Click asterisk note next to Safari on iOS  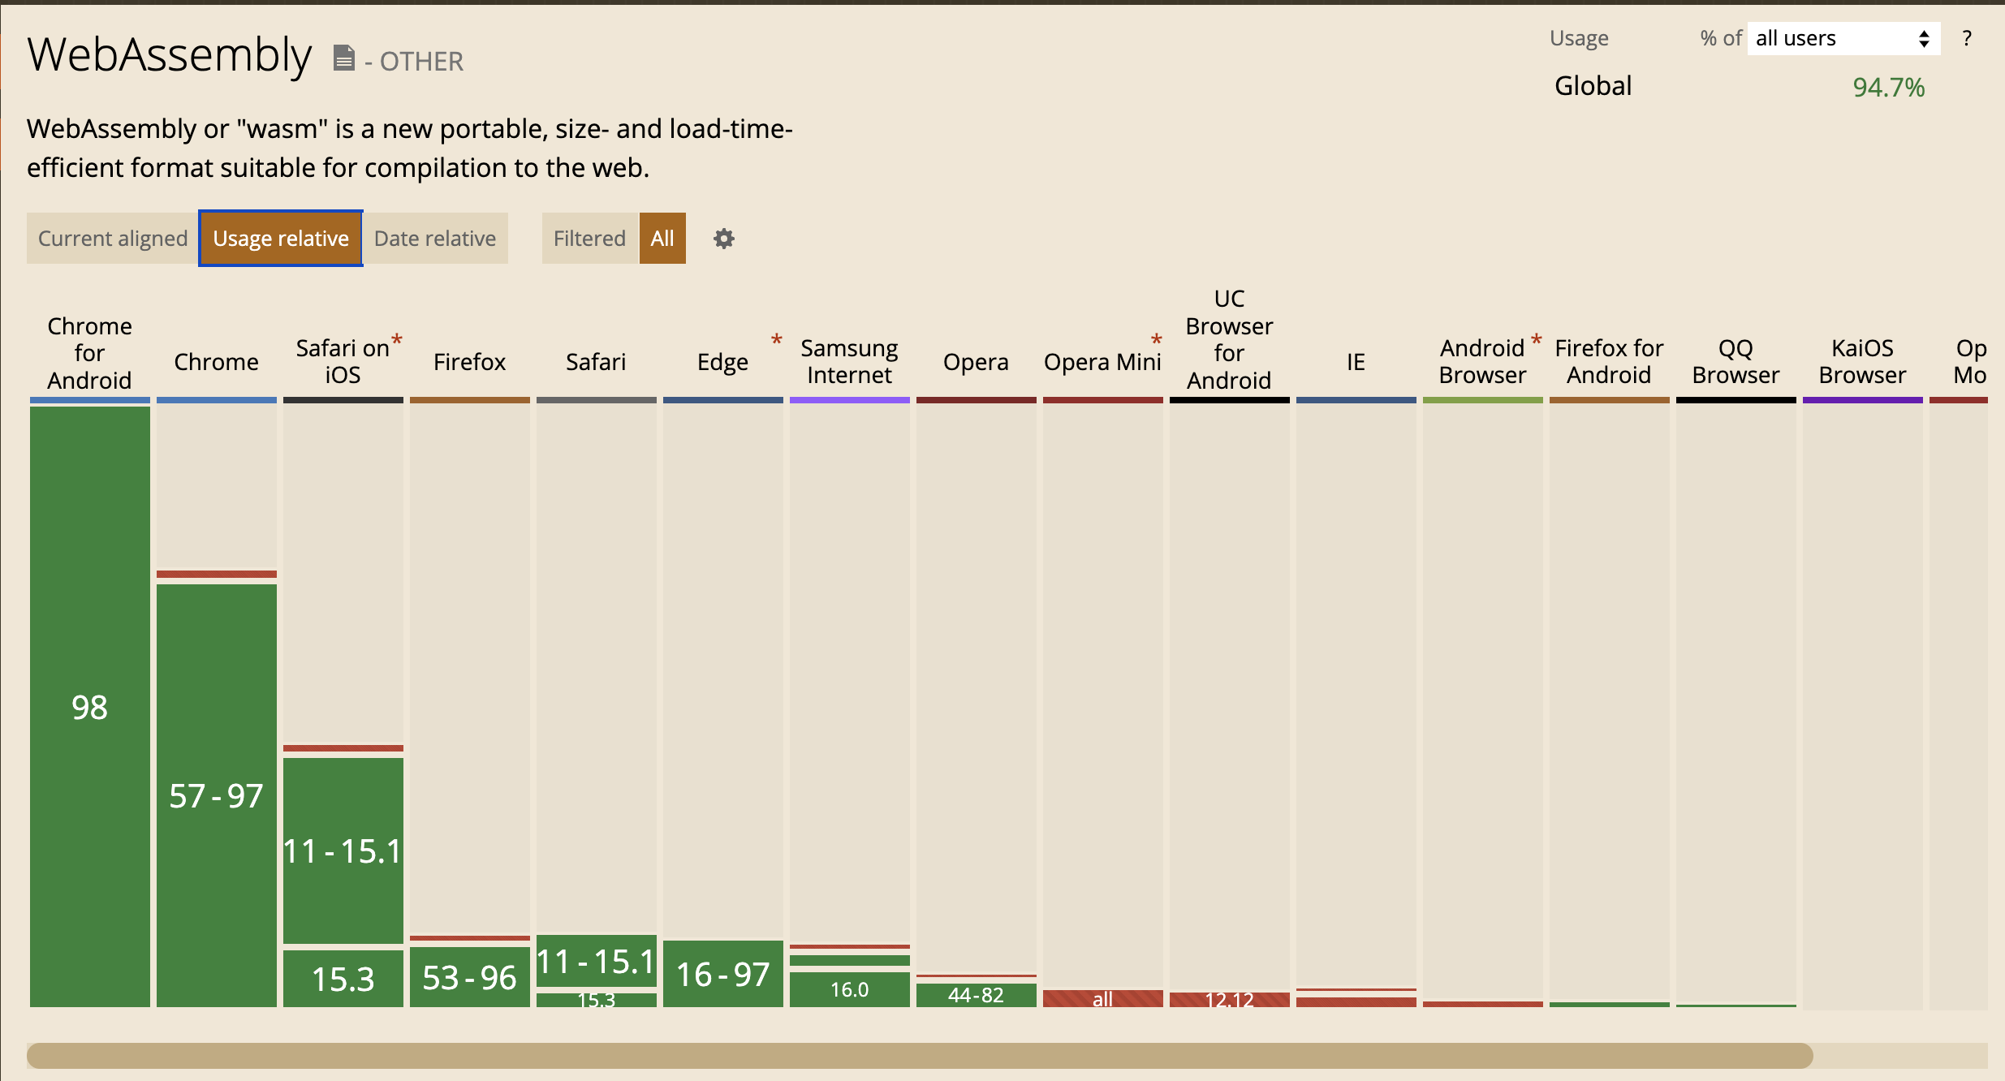point(397,338)
